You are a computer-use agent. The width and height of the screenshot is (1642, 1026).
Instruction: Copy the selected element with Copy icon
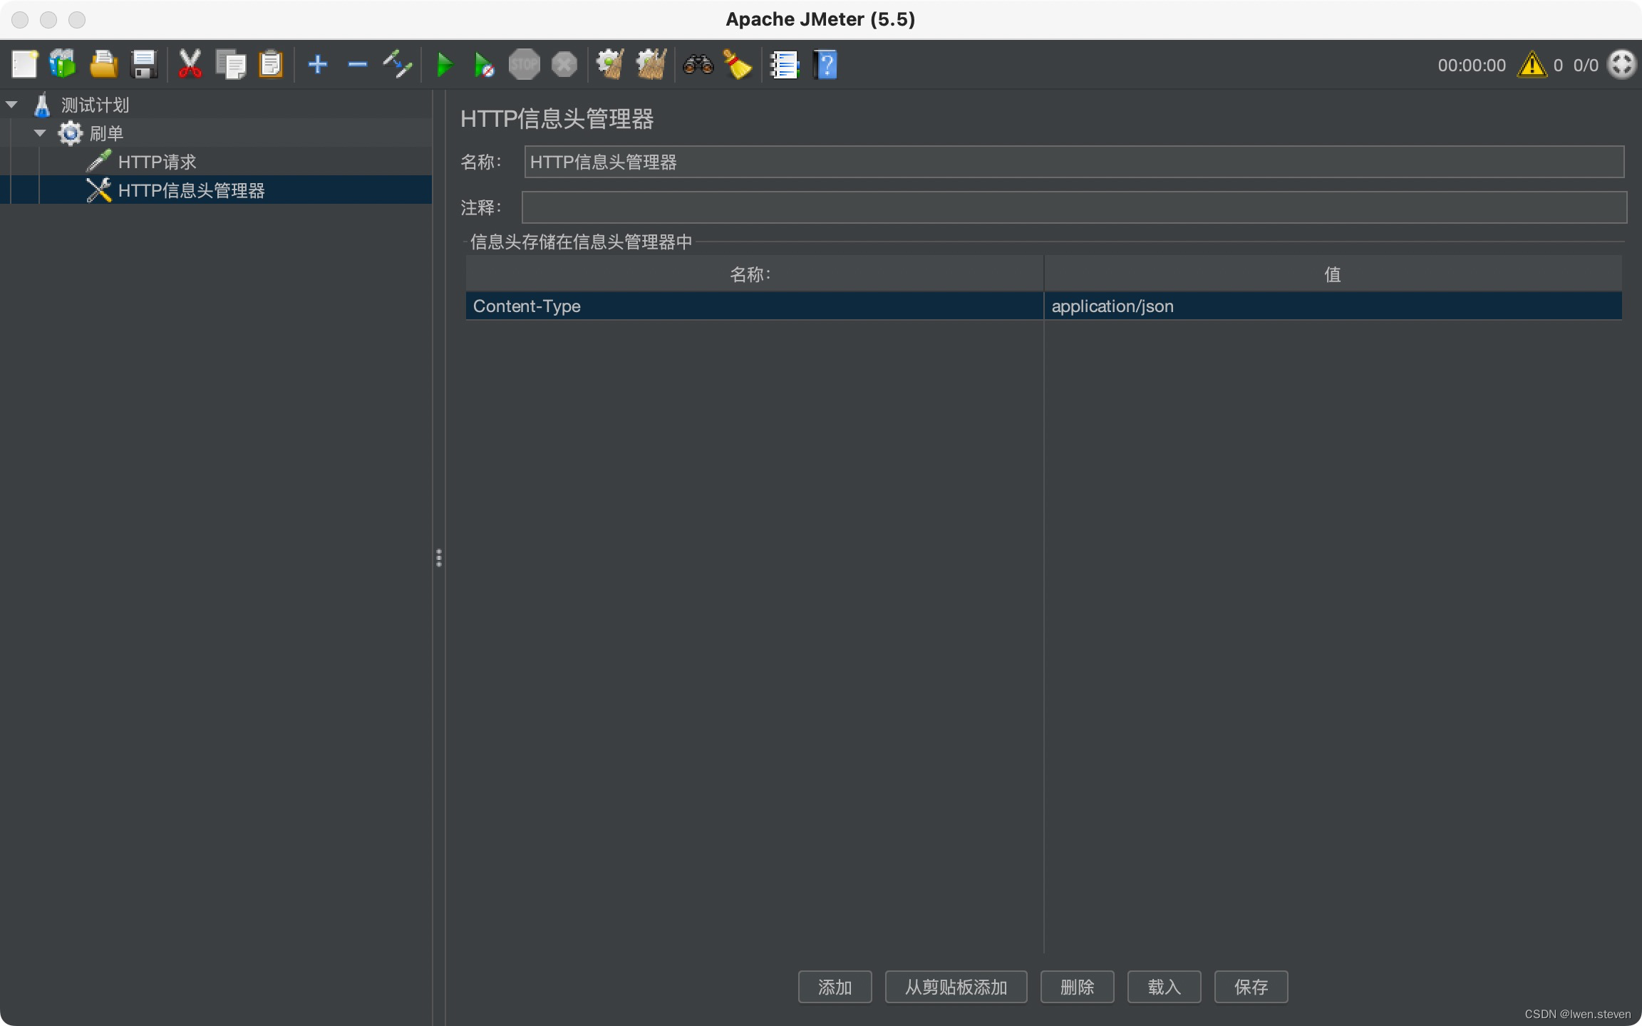pos(230,65)
